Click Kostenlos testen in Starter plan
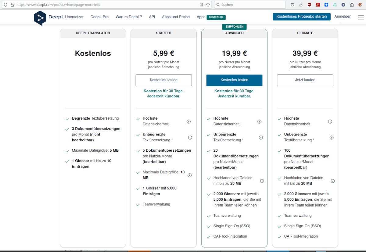Viewport: 366px width, 252px height. [163, 80]
